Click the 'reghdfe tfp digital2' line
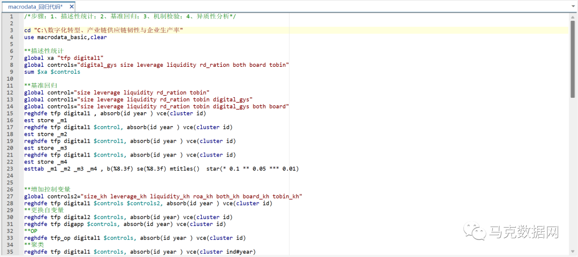Viewport: 578px width, 257px height. pos(128,217)
